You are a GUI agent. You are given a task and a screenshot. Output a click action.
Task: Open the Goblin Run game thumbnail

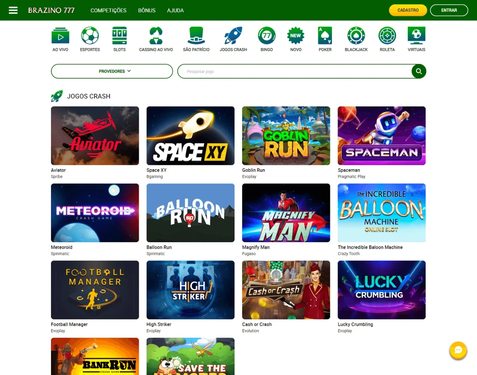286,136
